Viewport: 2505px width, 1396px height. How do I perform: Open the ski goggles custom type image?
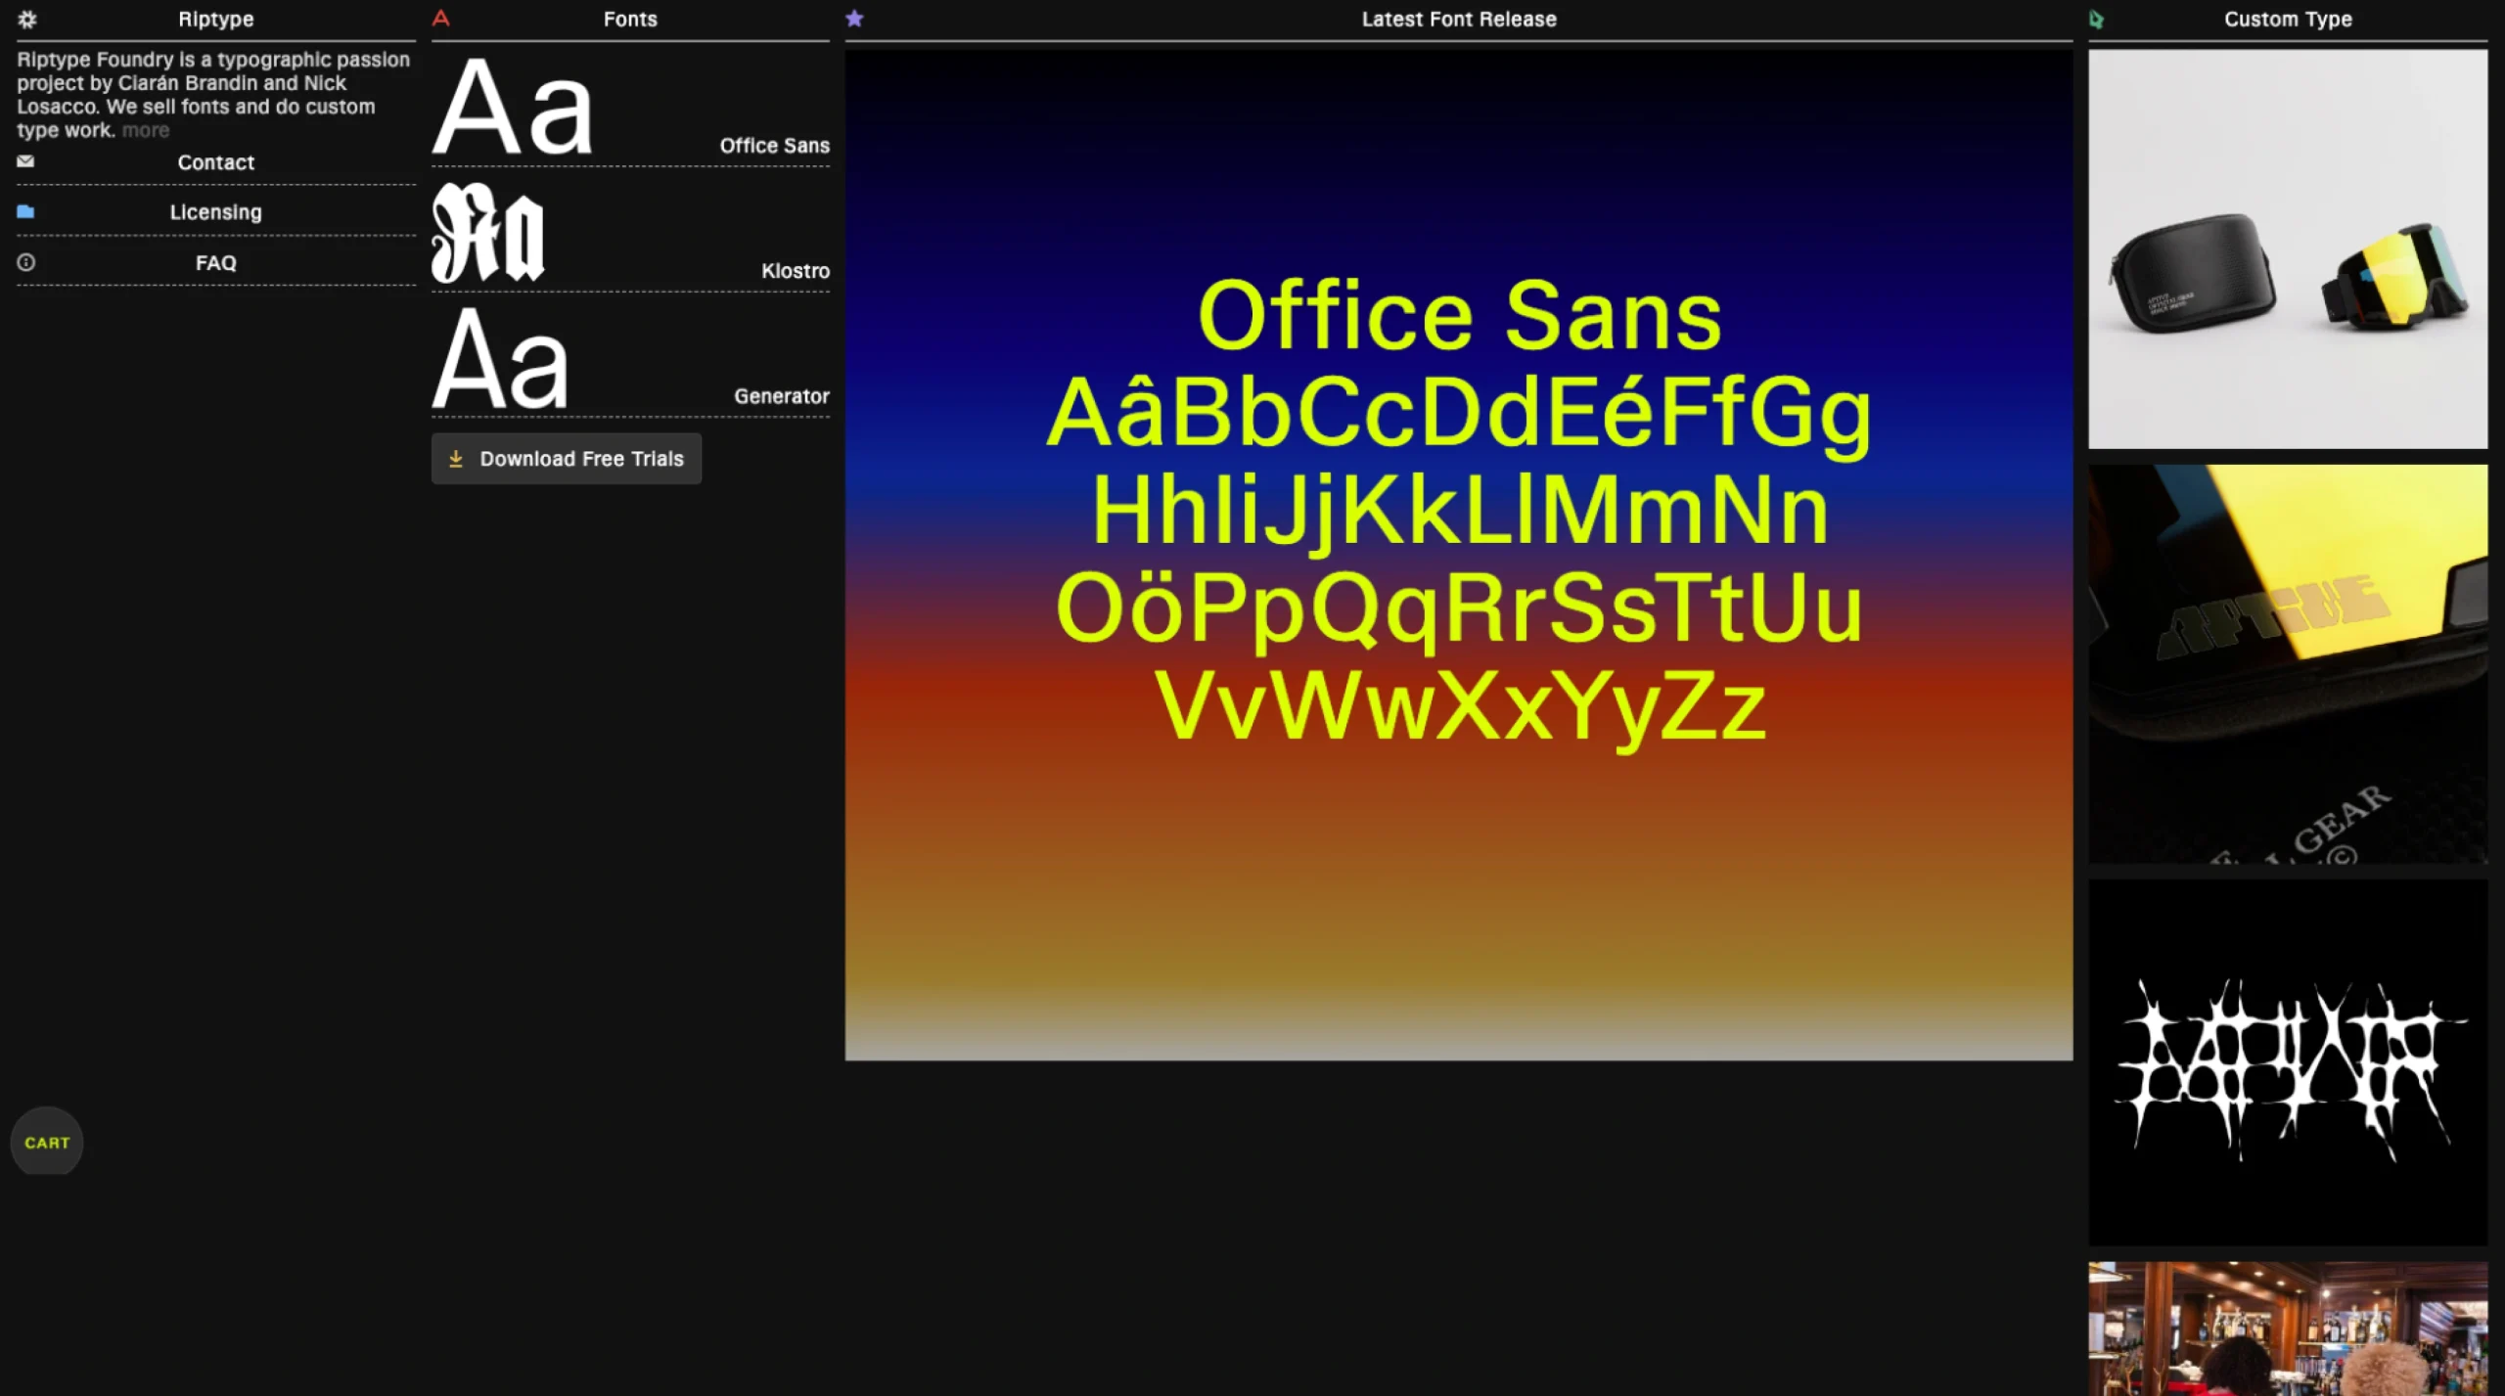[2288, 249]
